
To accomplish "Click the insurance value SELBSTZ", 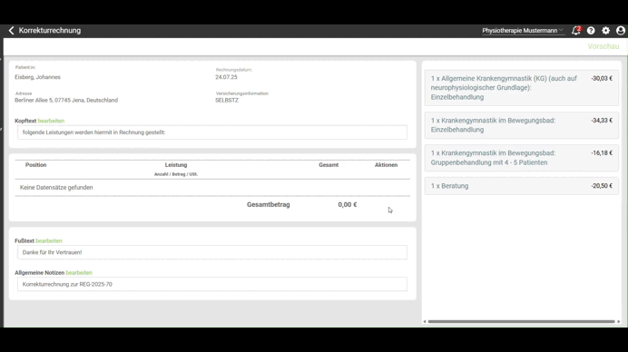I will [227, 100].
